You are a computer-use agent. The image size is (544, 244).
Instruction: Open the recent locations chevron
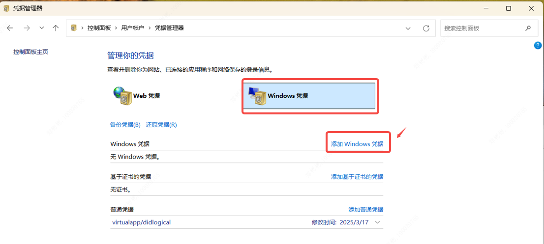click(x=42, y=28)
